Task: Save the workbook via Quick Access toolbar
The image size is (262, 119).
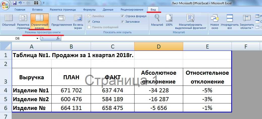Action: click(15, 3)
